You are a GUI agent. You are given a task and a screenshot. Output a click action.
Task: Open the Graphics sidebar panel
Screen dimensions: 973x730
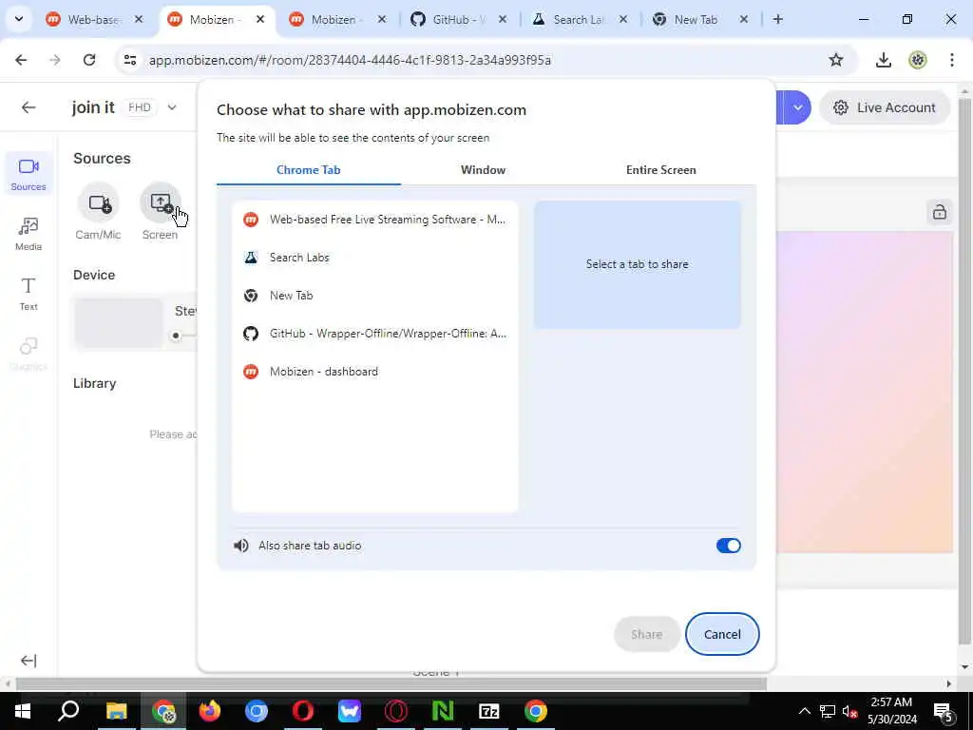29,354
